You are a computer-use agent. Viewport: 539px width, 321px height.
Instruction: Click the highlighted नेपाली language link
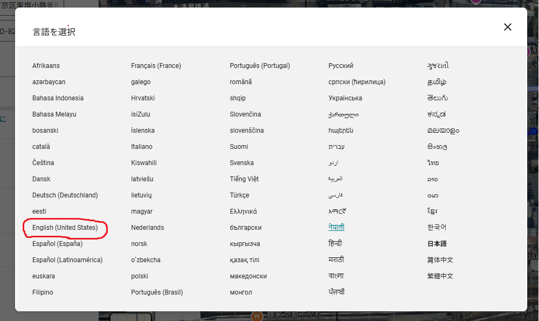coord(336,227)
